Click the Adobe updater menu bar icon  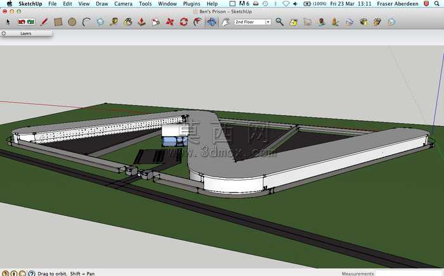click(x=244, y=4)
